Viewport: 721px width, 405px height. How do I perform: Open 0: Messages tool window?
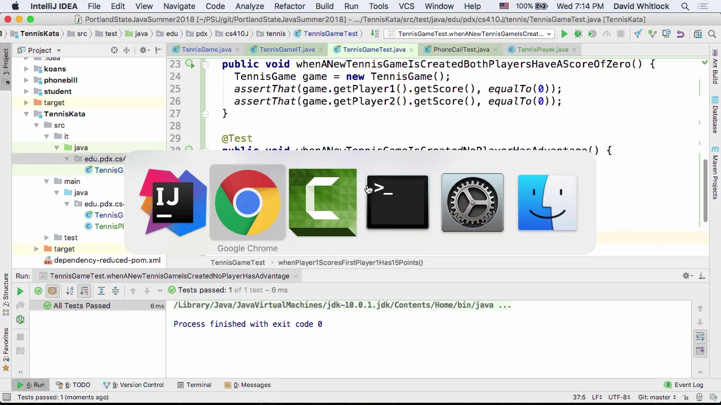coord(247,385)
